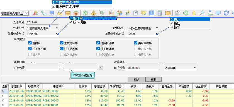Click the brown briefcase icon
The width and height of the screenshot is (234, 107).
[x=68, y=13]
